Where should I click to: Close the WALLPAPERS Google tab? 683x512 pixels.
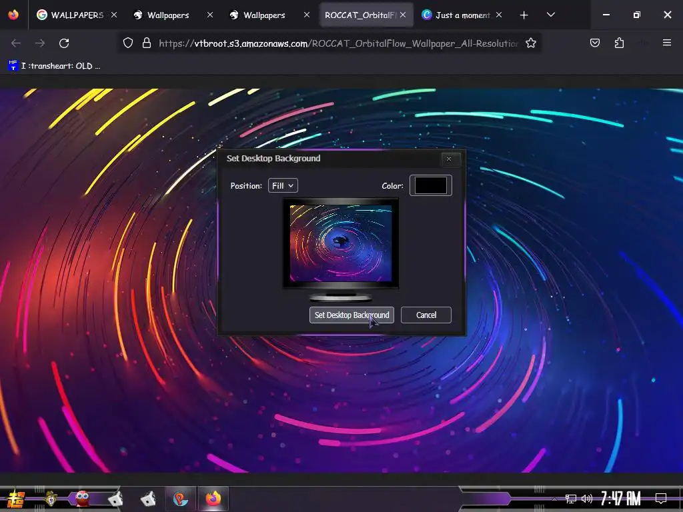tap(113, 15)
